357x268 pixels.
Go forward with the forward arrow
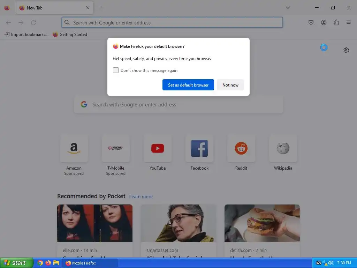click(21, 23)
